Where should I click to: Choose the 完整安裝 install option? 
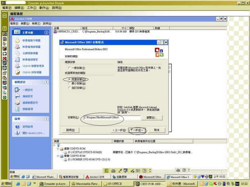[69, 79]
